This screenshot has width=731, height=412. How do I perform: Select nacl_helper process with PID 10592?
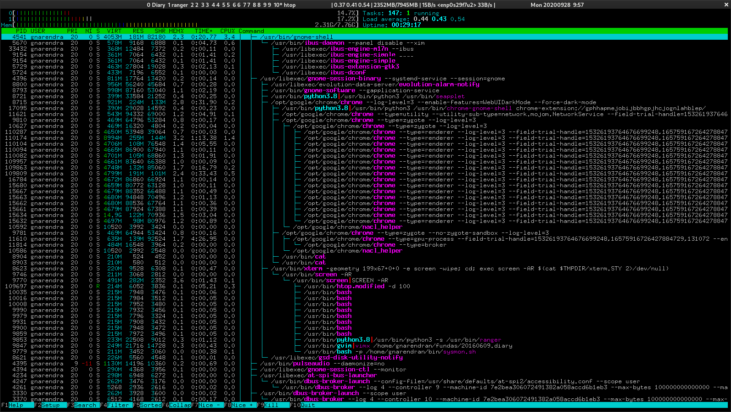(x=364, y=227)
